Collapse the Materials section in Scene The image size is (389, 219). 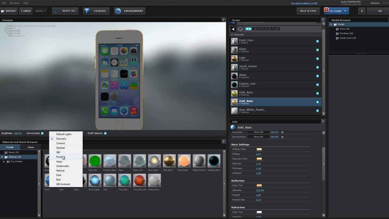click(232, 35)
